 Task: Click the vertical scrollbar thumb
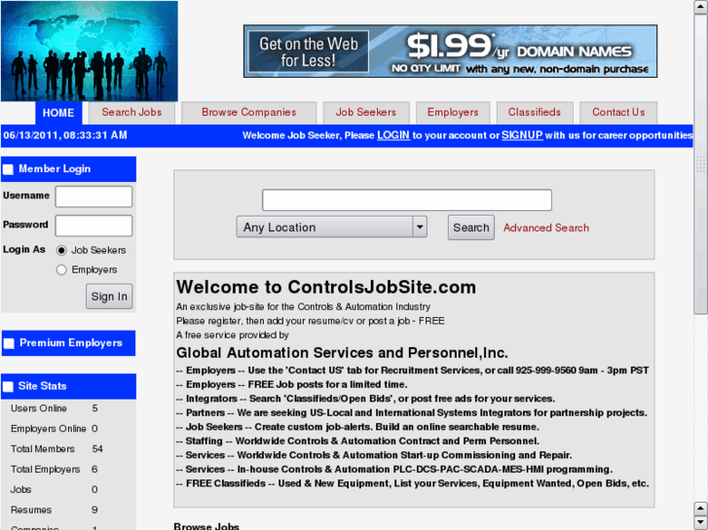[x=701, y=164]
